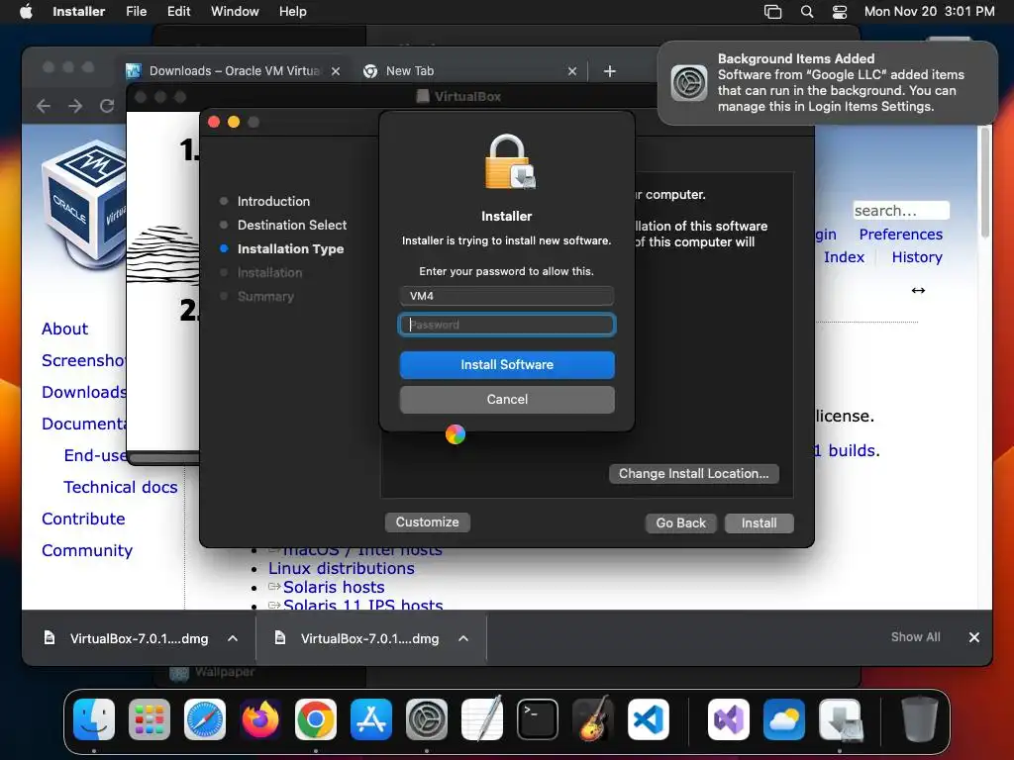
Task: Open the Solaris hosts link
Action: pos(334,588)
